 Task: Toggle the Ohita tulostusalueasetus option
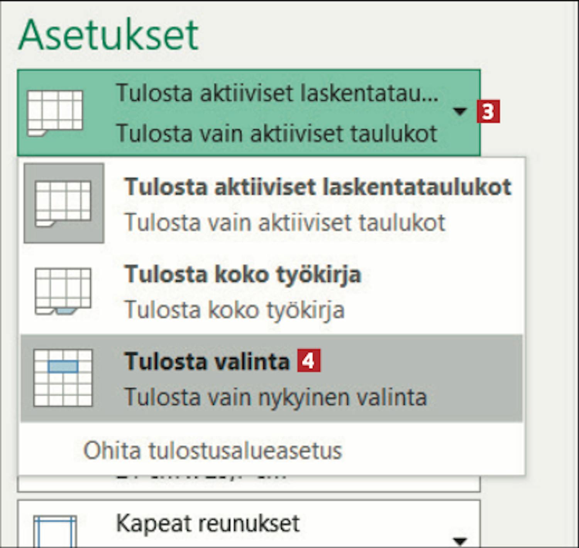pyautogui.click(x=213, y=451)
